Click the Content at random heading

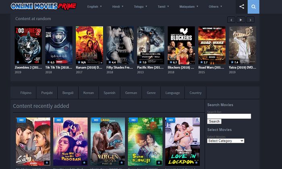[33, 19]
